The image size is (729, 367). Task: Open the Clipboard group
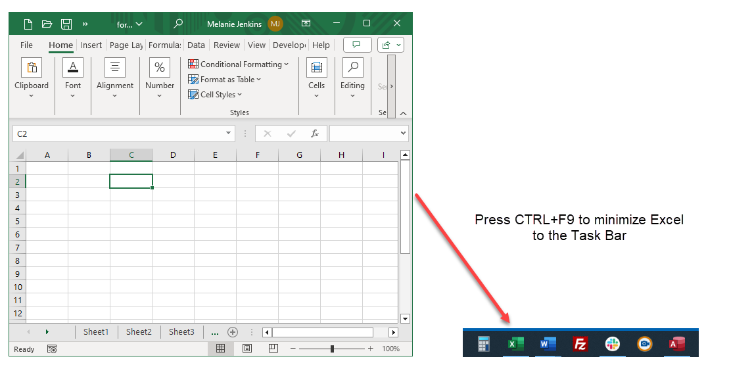pyautogui.click(x=32, y=78)
